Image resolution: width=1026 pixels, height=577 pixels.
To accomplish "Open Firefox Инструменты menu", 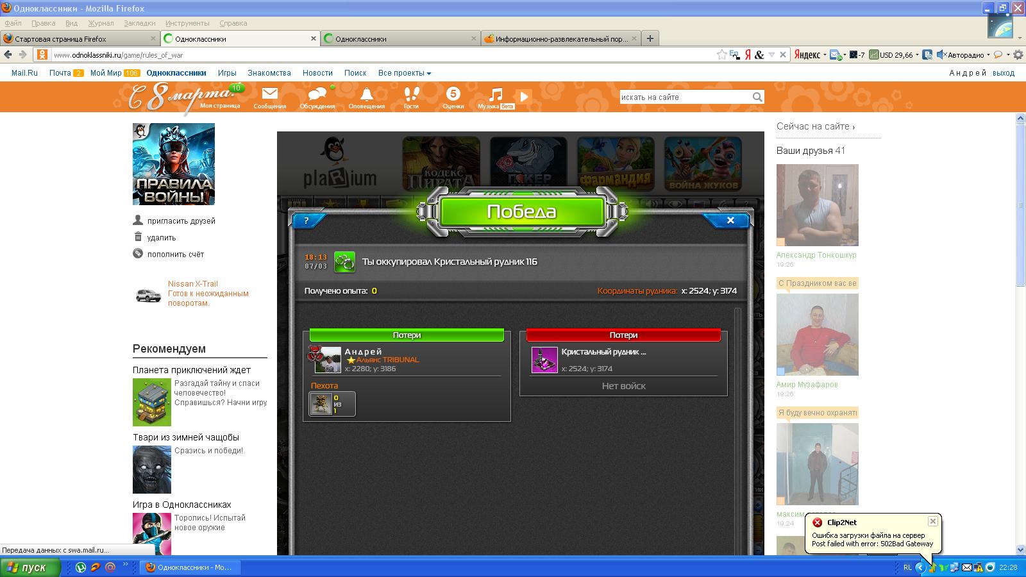I will (187, 23).
